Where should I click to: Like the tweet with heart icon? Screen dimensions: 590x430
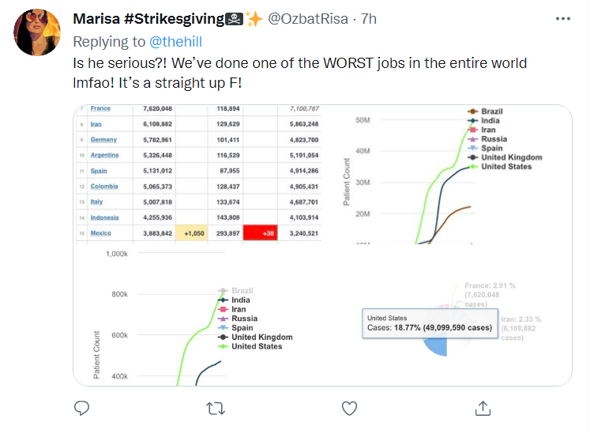coord(349,408)
